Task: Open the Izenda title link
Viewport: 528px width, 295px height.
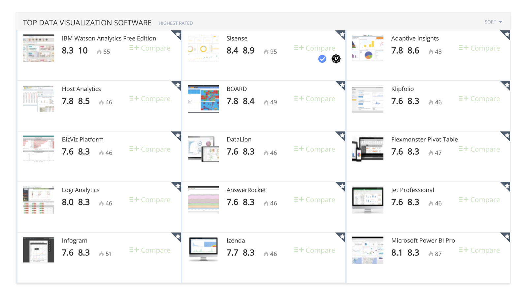Action: click(x=236, y=240)
